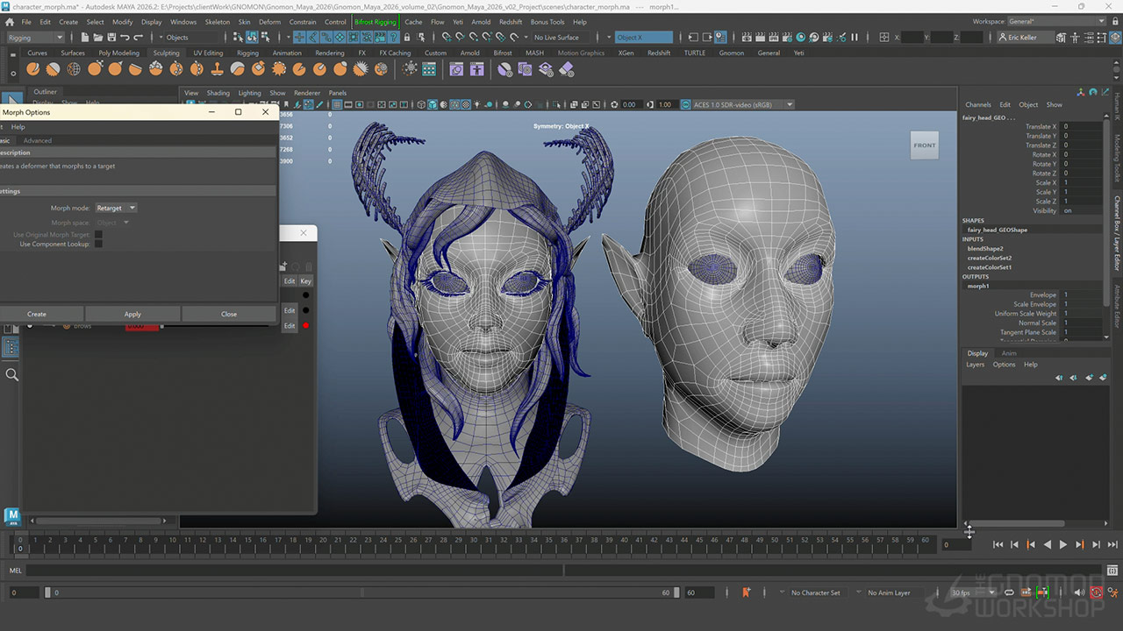Select the sculpt Stamp-shaped Imprint tool
This screenshot has height=631, width=1123.
[x=218, y=69]
